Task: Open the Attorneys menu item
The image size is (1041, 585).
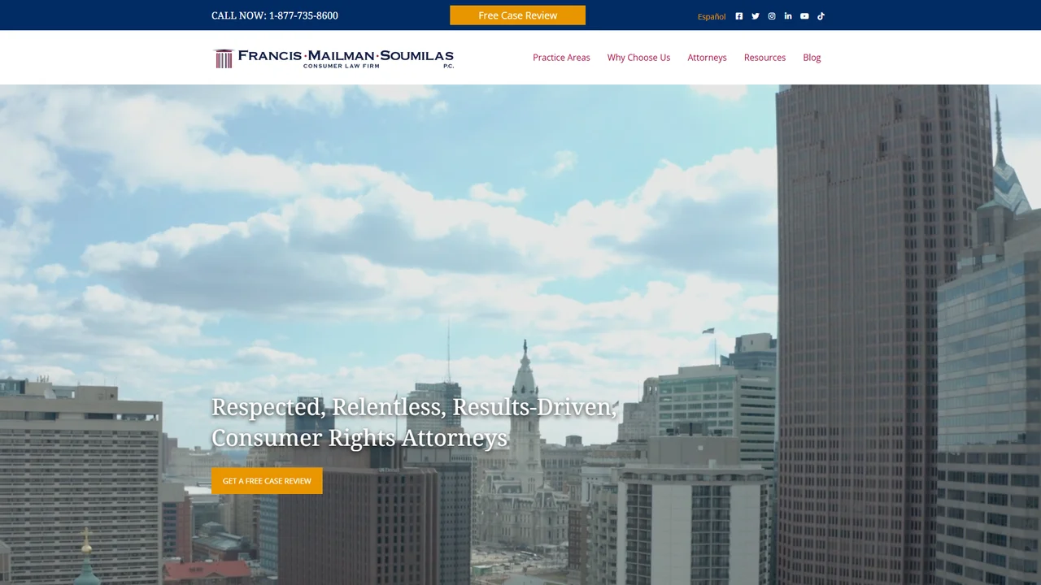Action: point(707,58)
